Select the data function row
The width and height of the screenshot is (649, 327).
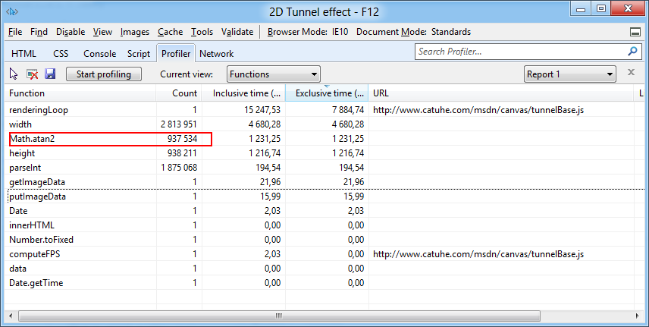324,269
